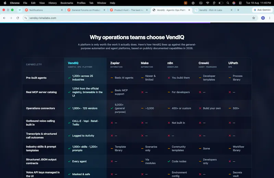Open the Apple menu
The width and height of the screenshot is (274, 178).
tap(5, 3)
